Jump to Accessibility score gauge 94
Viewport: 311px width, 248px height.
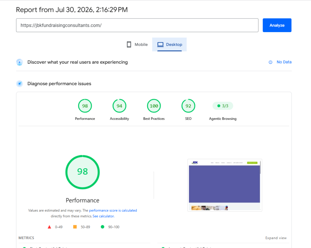[x=119, y=106]
